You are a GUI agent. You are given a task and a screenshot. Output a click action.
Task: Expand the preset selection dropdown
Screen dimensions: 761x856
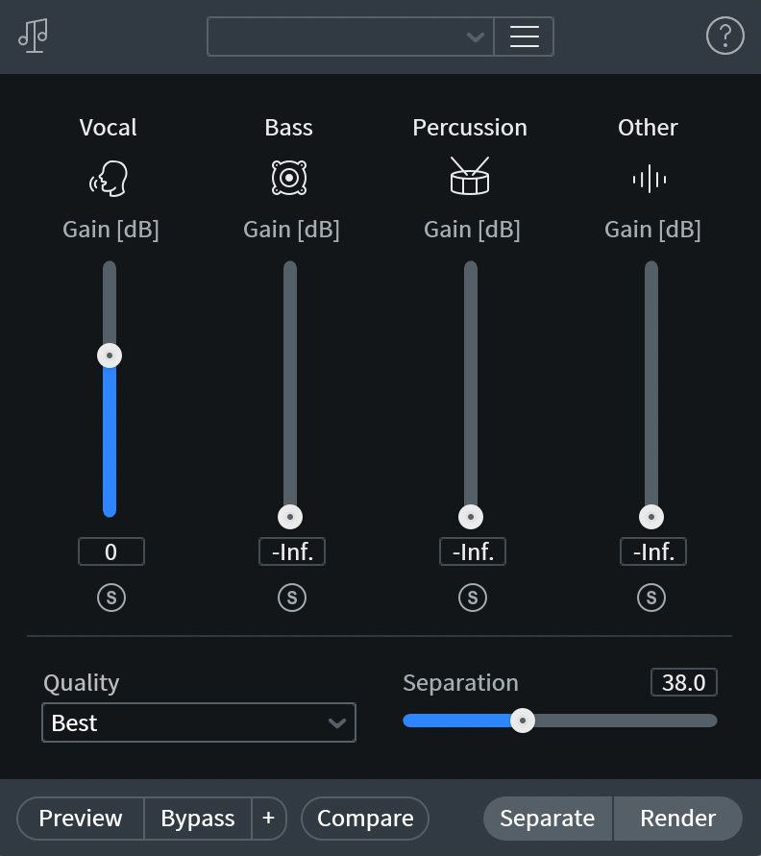pyautogui.click(x=351, y=37)
